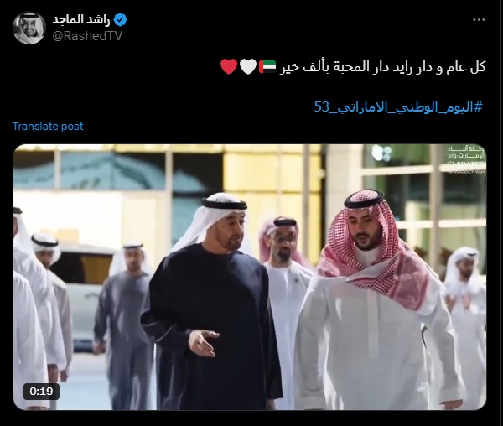503x426 pixels.
Task: Click the yellow glass building in the video background
Action: coord(272,179)
